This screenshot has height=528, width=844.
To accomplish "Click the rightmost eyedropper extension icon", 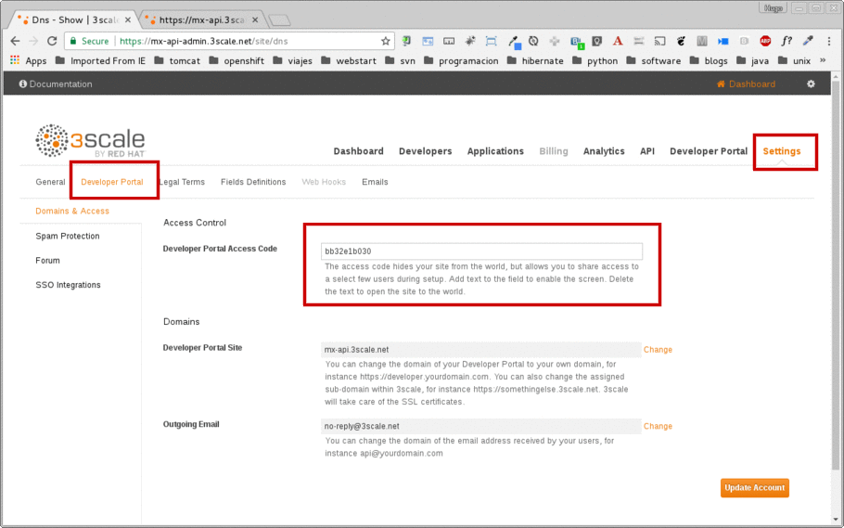I will click(x=808, y=41).
